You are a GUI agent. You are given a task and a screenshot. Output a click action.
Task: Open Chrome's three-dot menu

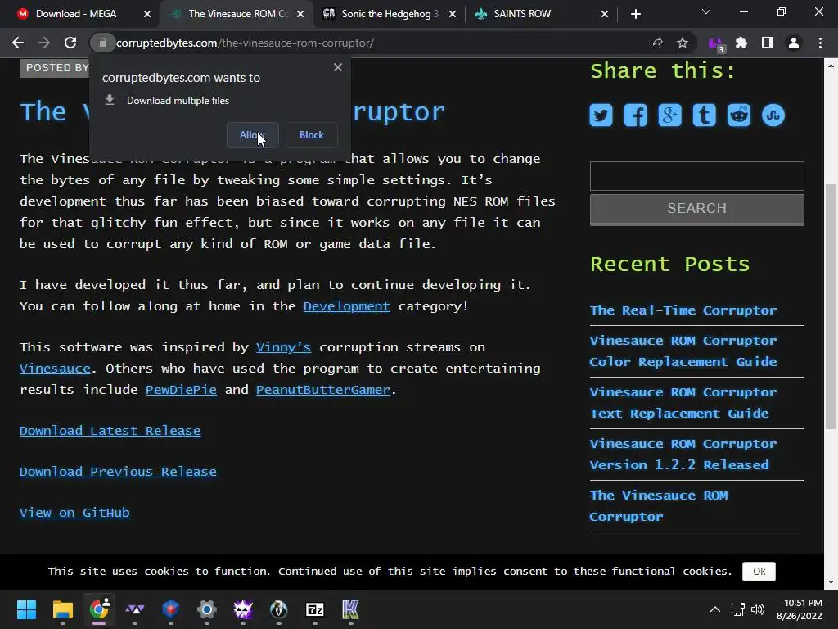[x=820, y=43]
